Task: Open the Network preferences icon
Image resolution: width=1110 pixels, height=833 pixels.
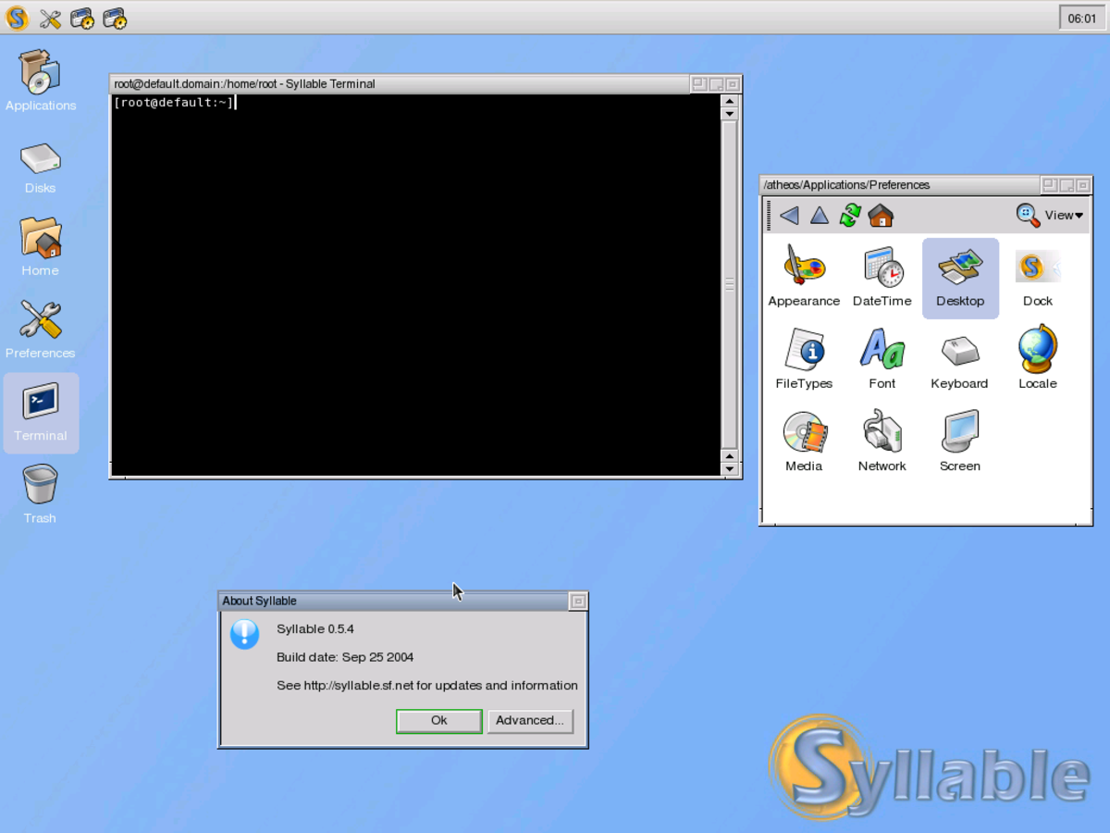Action: pos(882,441)
